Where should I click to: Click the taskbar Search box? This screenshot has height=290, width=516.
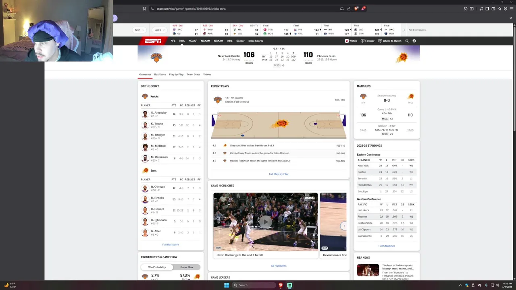coord(254,285)
